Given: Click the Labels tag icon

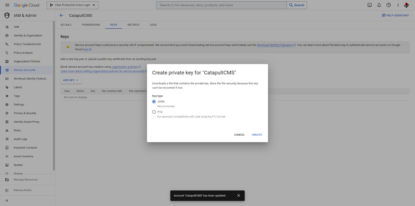Looking at the screenshot, I should point(7,87).
